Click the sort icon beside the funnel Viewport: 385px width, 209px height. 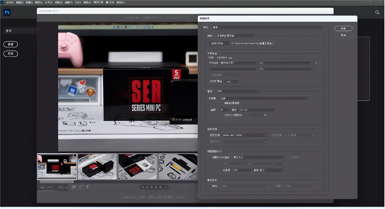[x=80, y=187]
